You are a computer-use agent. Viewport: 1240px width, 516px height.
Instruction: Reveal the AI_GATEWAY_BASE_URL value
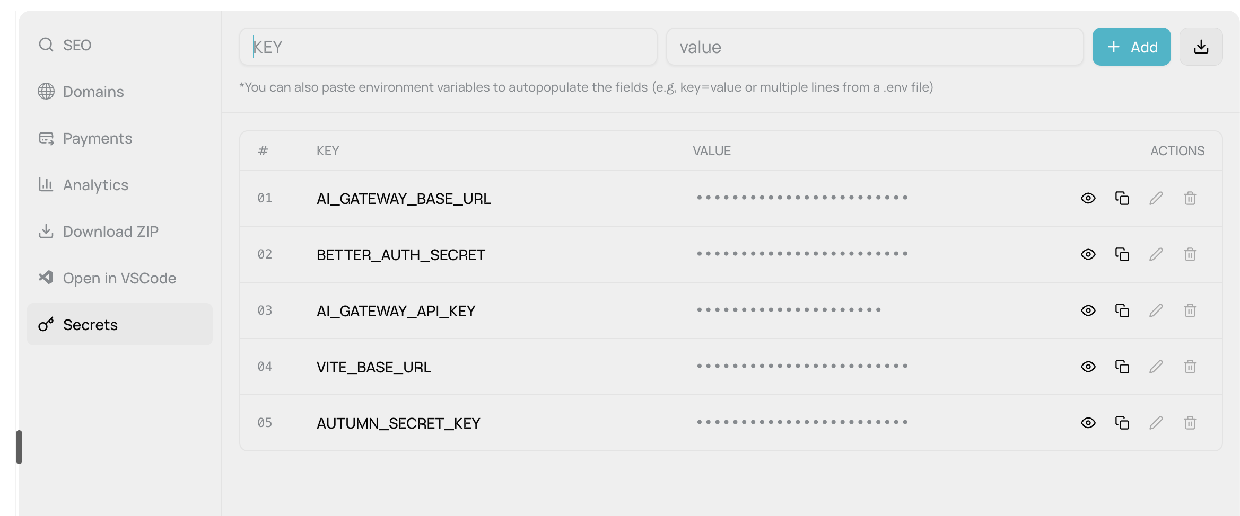pyautogui.click(x=1088, y=198)
